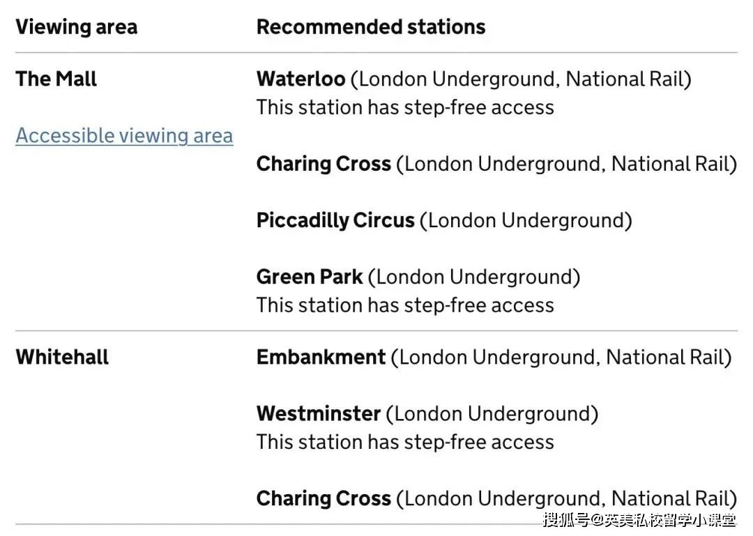The width and height of the screenshot is (753, 536).
Task: Click the Viewing area column header
Action: pos(76,27)
